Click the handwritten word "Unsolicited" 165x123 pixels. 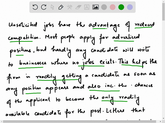pos(23,25)
